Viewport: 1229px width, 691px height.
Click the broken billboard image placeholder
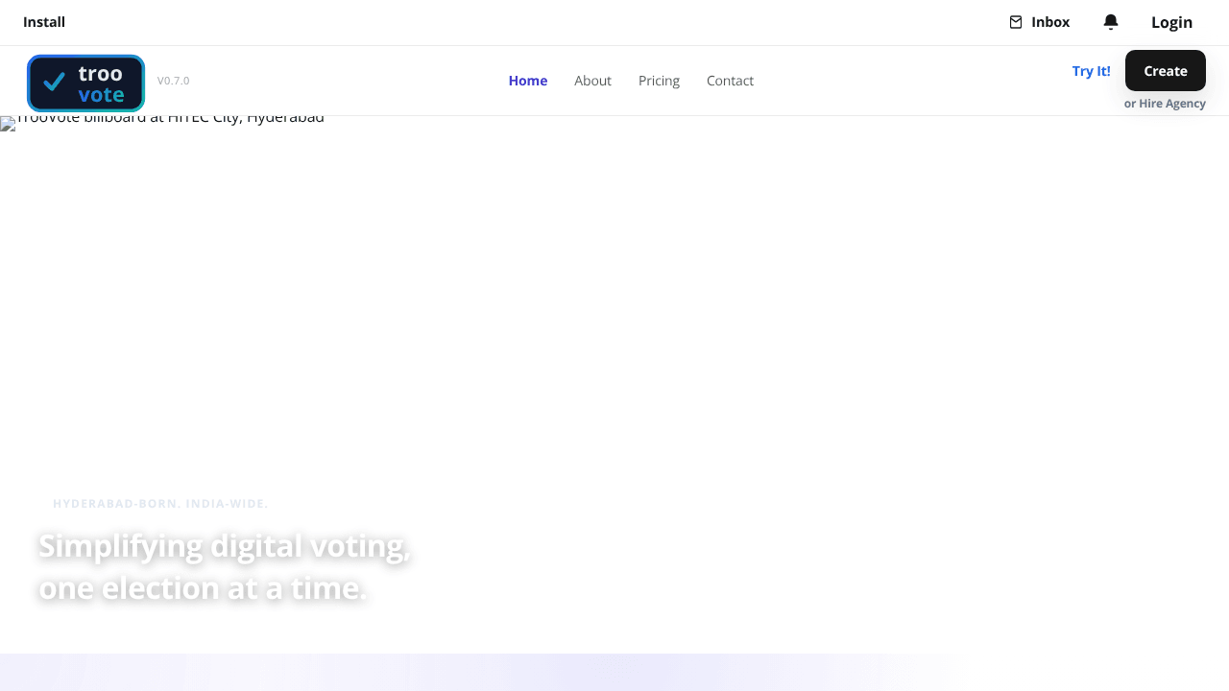pos(8,123)
